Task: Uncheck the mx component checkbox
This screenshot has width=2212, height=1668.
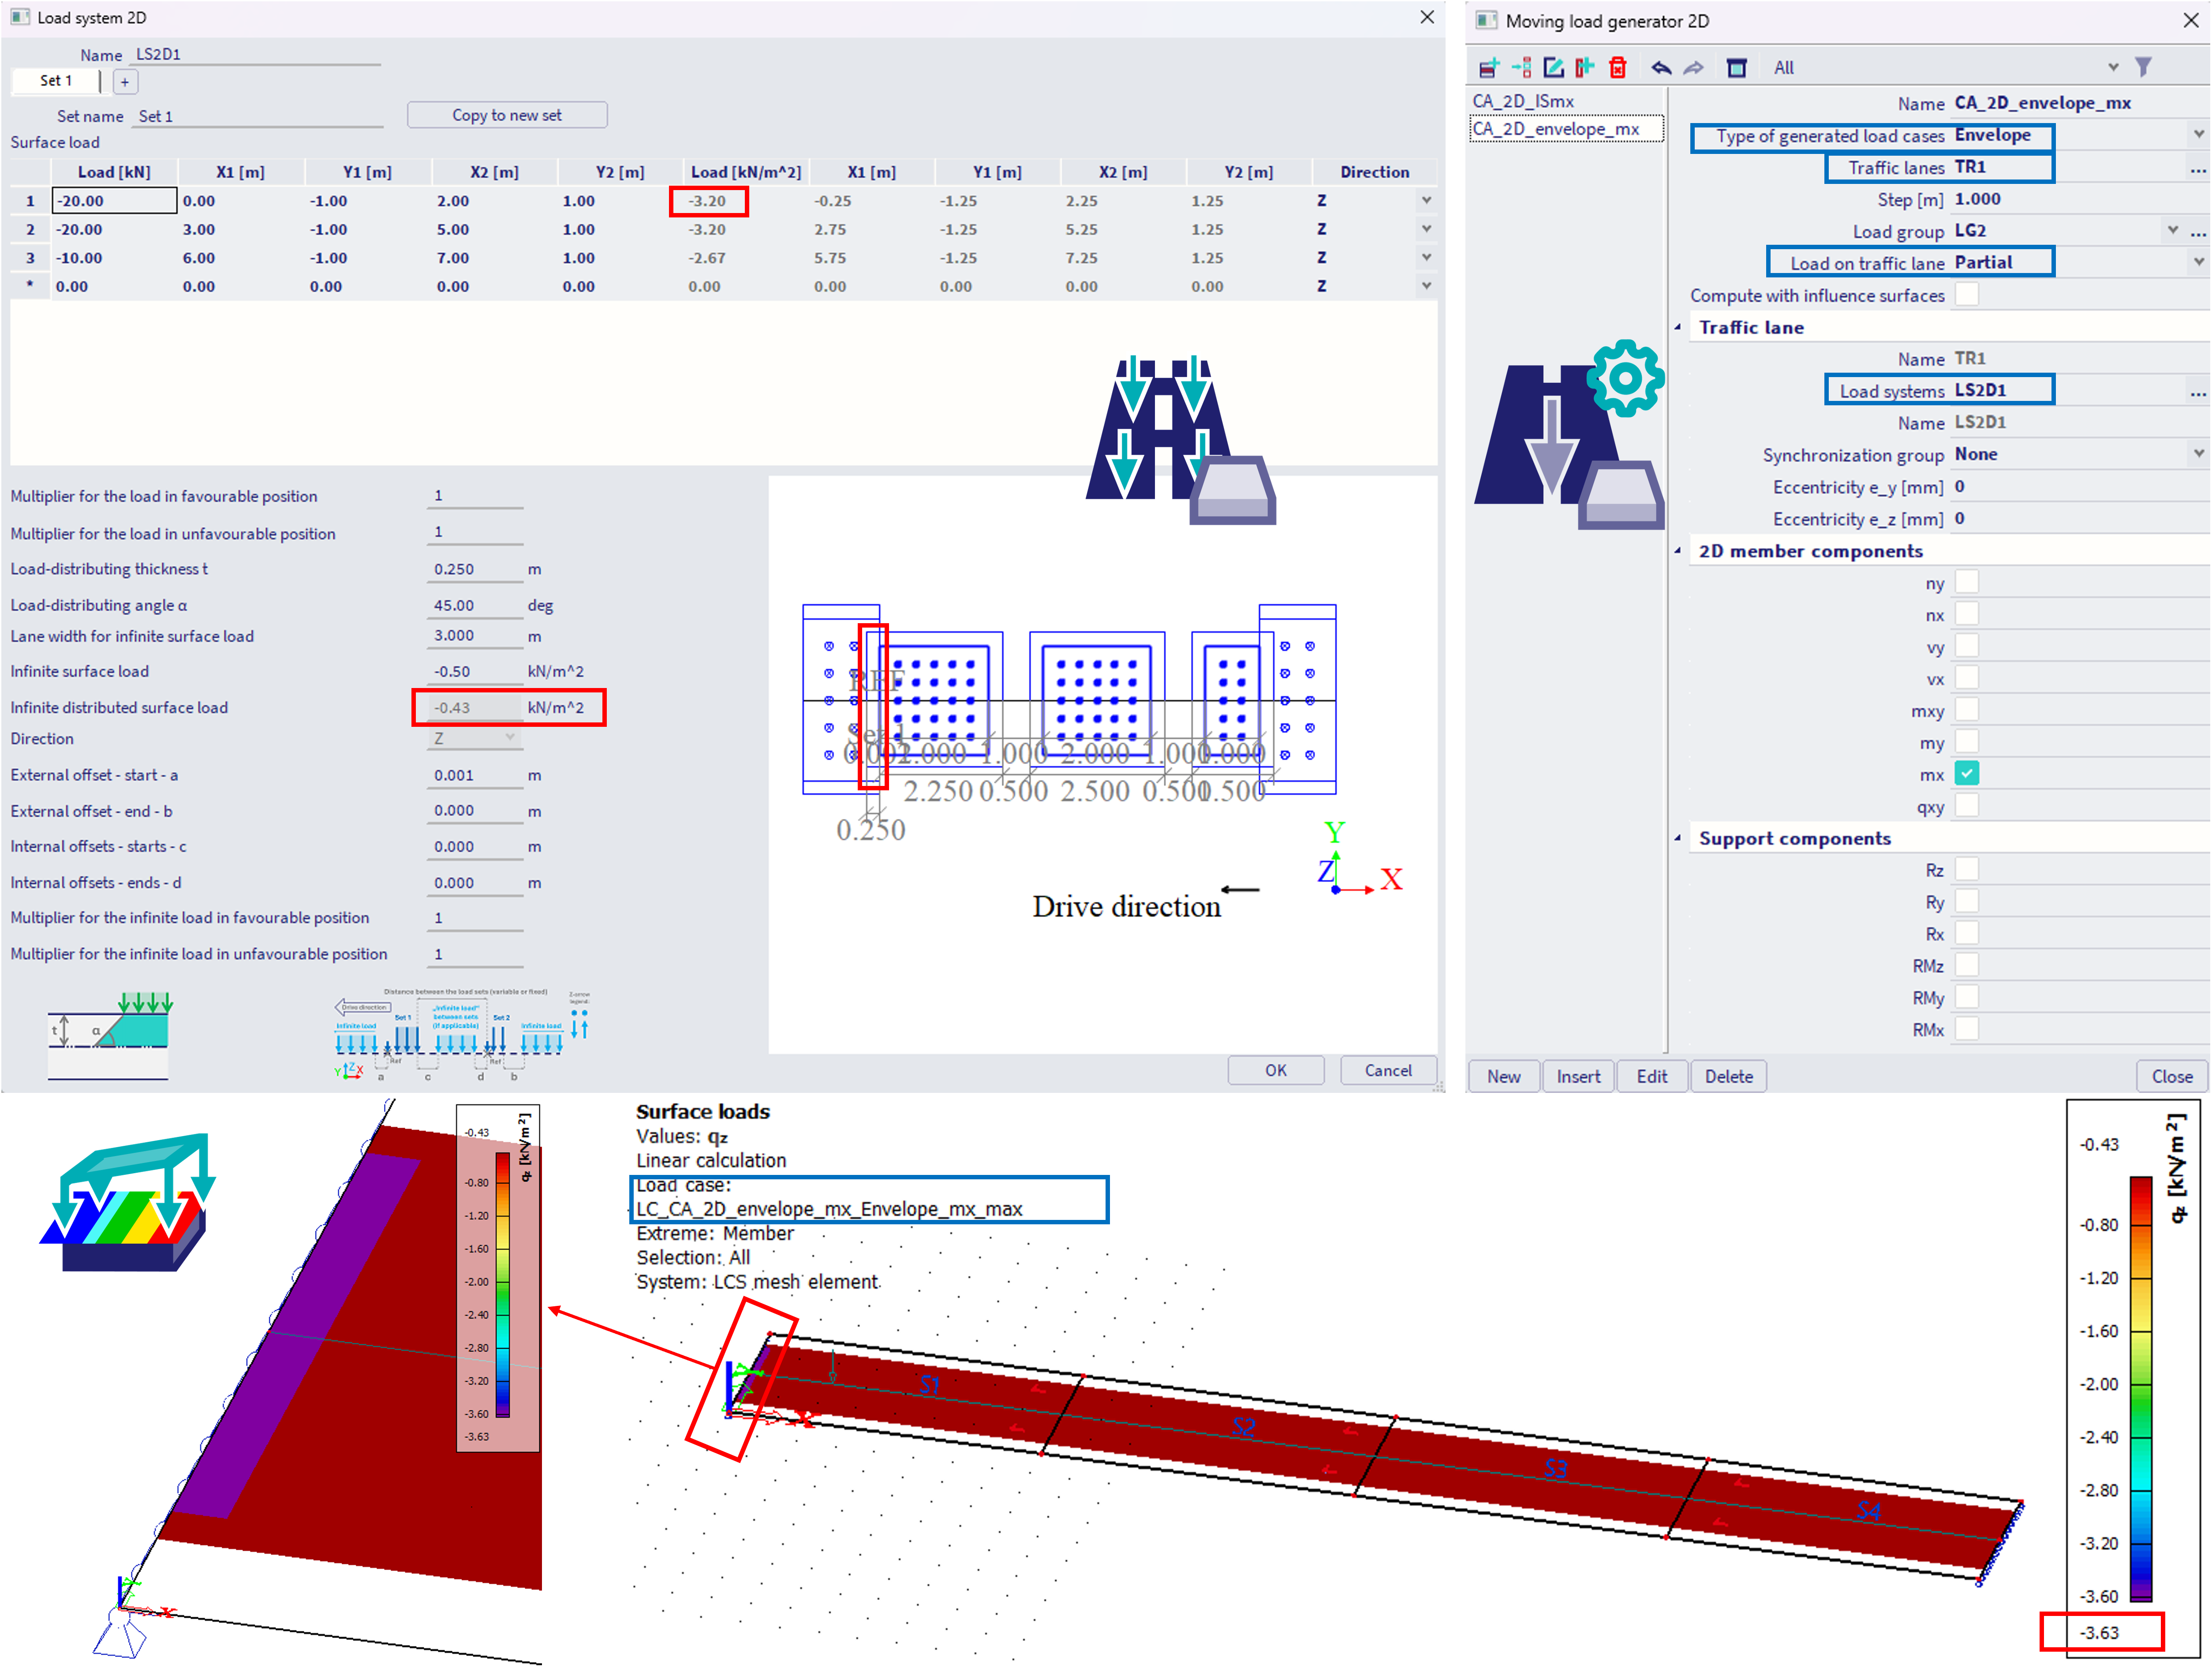Action: 1966,773
